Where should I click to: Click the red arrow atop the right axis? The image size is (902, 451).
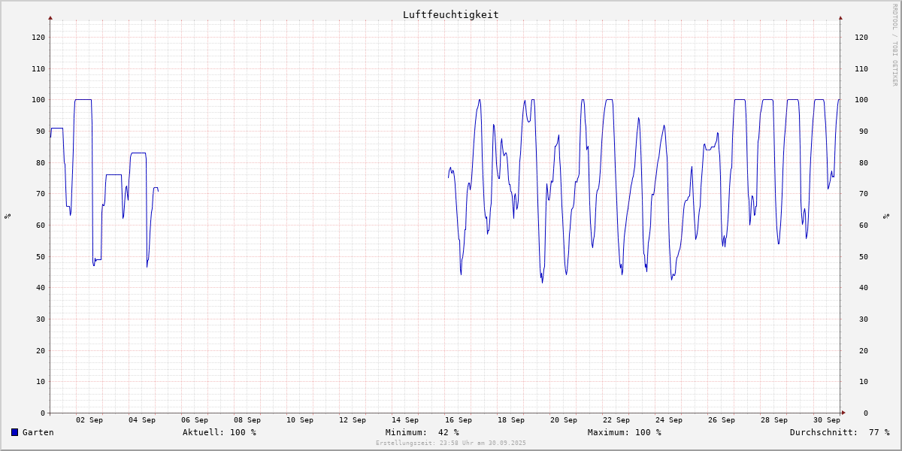(x=840, y=17)
